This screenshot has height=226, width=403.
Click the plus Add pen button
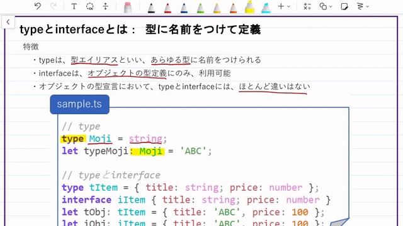(281, 6)
